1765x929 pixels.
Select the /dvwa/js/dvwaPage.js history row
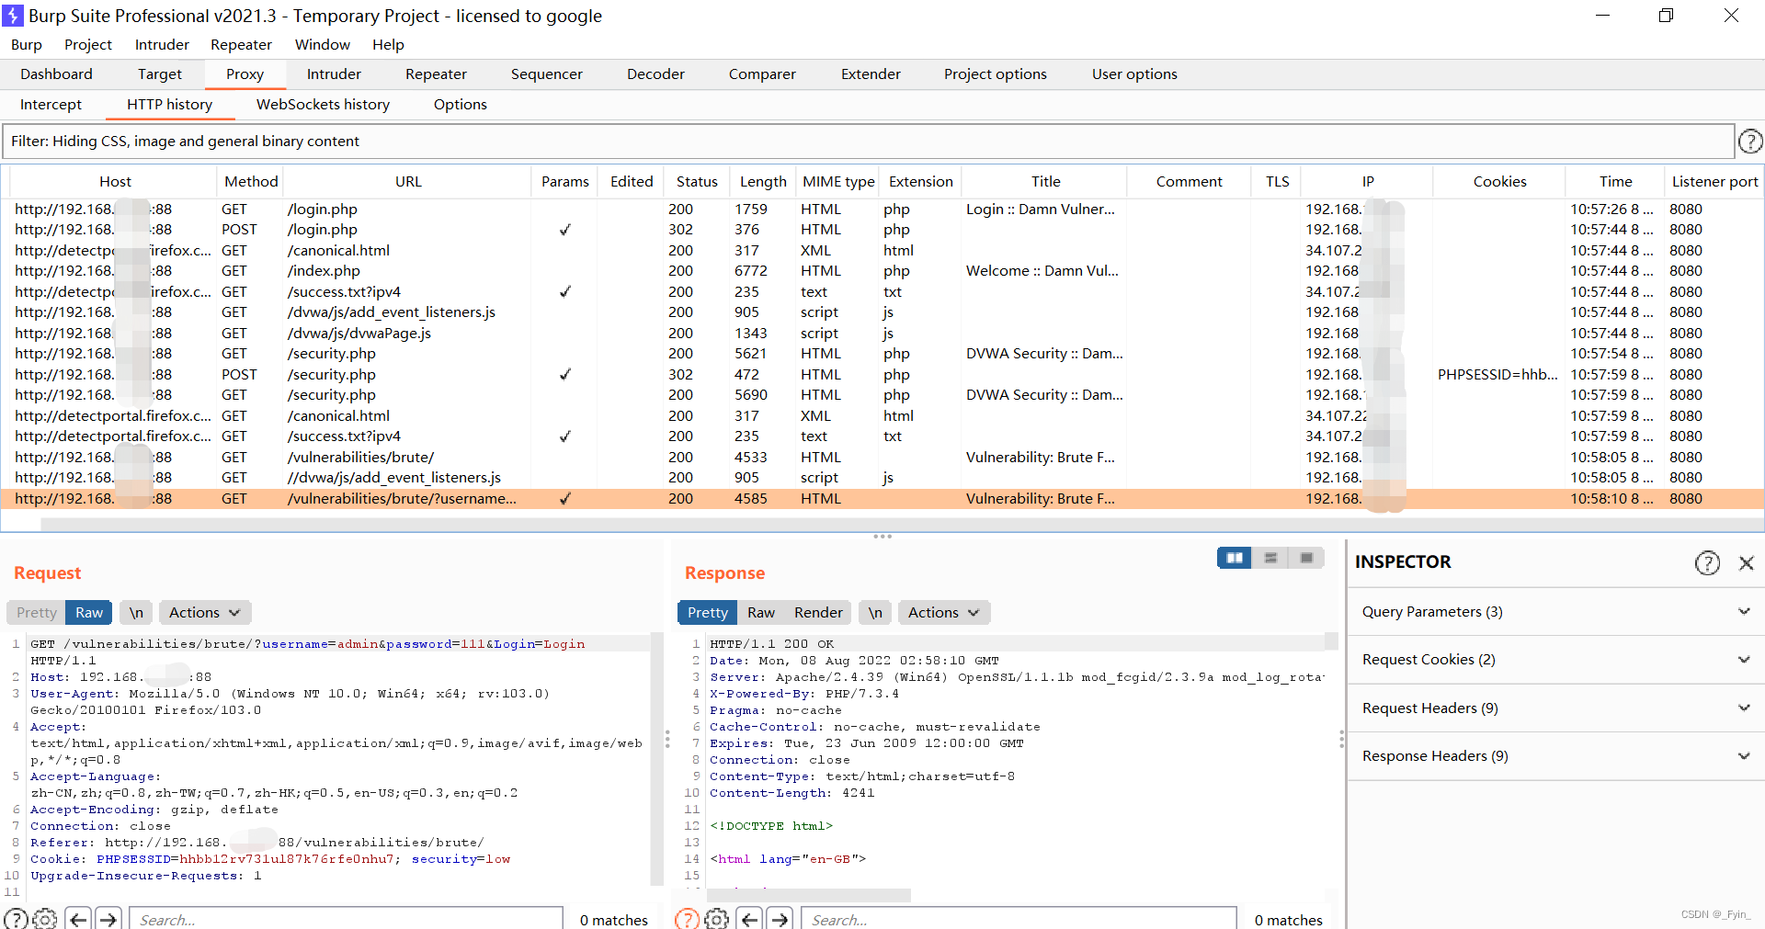[x=882, y=334]
